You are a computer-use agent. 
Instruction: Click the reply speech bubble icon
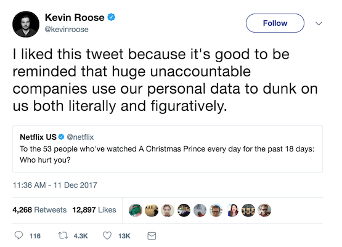pos(18,235)
